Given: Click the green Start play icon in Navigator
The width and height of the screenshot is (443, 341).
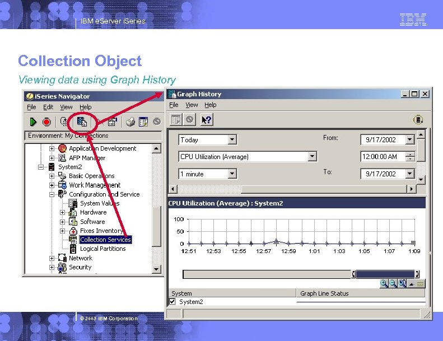Looking at the screenshot, I should (x=33, y=122).
